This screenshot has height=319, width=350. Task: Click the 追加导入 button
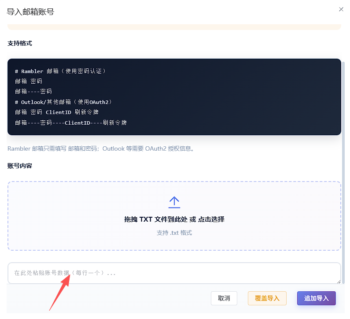click(x=316, y=298)
